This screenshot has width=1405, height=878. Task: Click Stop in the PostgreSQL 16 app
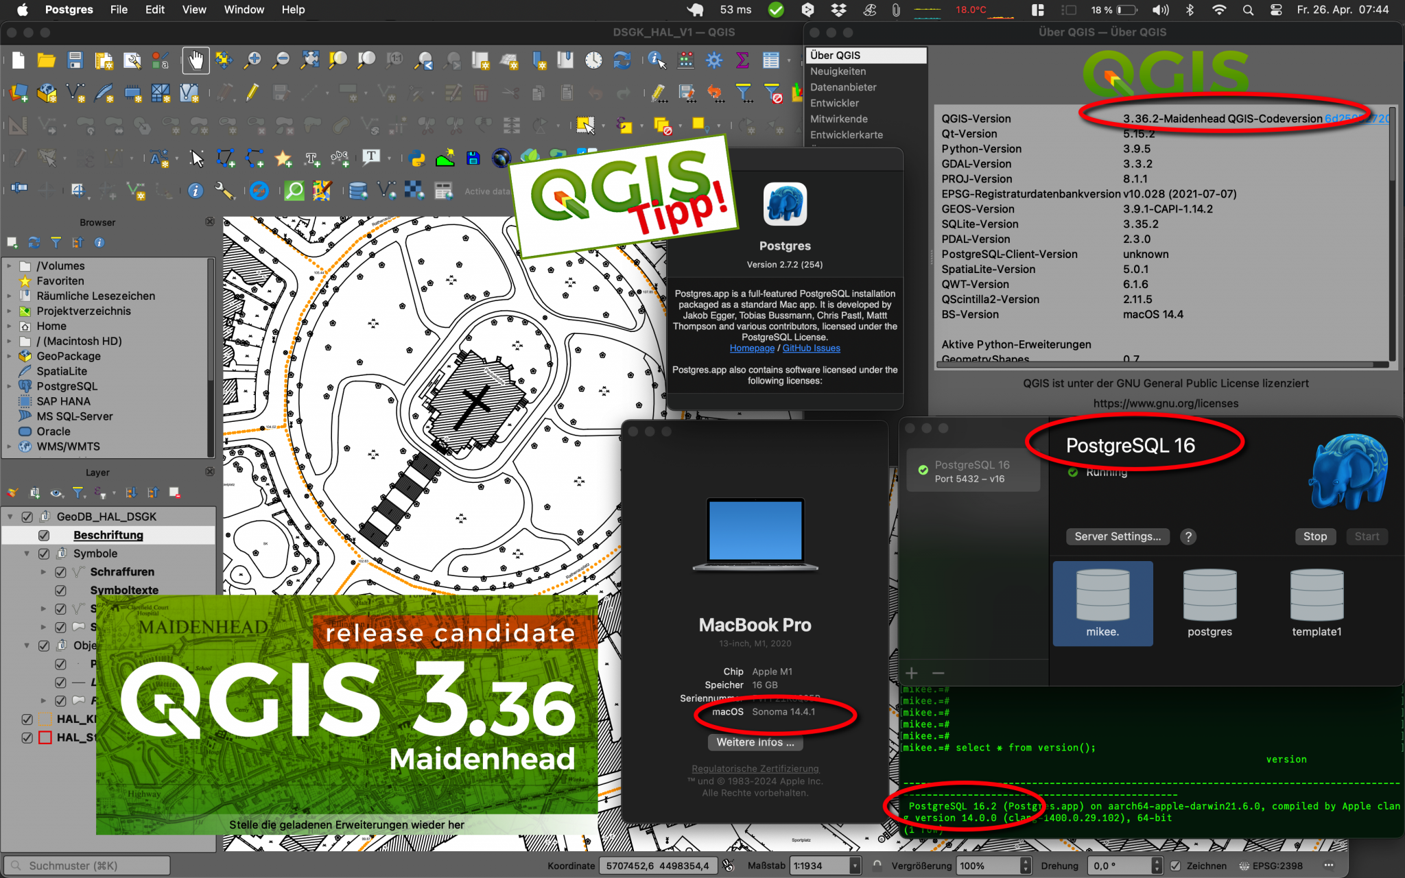(1315, 536)
